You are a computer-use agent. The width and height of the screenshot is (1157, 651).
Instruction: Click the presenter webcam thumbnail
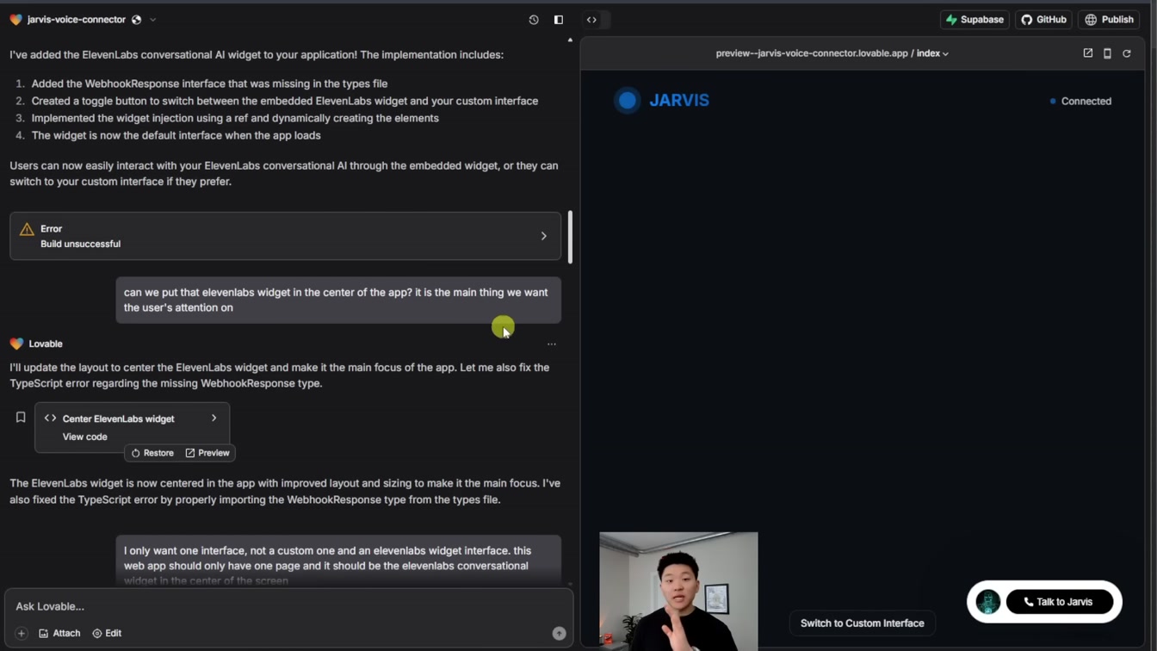[x=678, y=592]
